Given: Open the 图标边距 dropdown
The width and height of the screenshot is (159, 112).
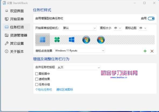Looking at the screenshot, I should pyautogui.click(x=143, y=28).
